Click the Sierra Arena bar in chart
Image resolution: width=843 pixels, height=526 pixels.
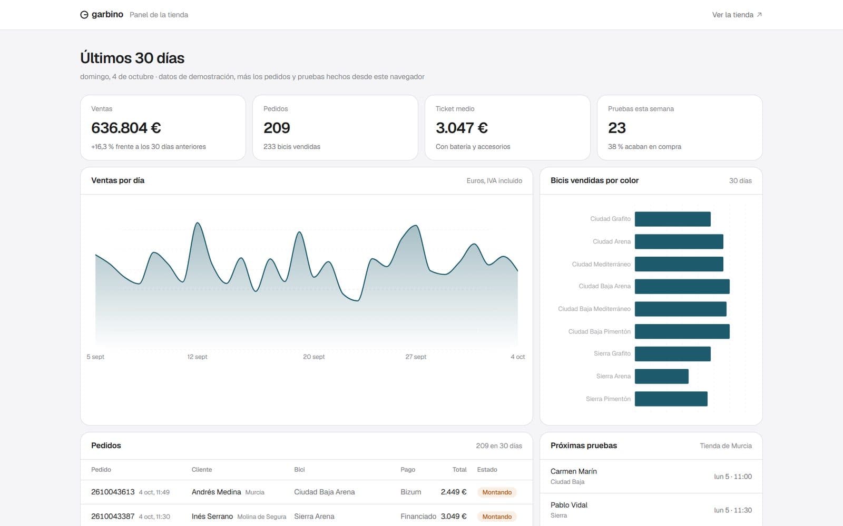point(662,376)
